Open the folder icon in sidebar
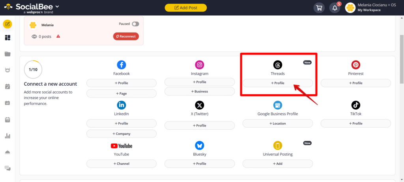The image size is (404, 182). (x=7, y=54)
